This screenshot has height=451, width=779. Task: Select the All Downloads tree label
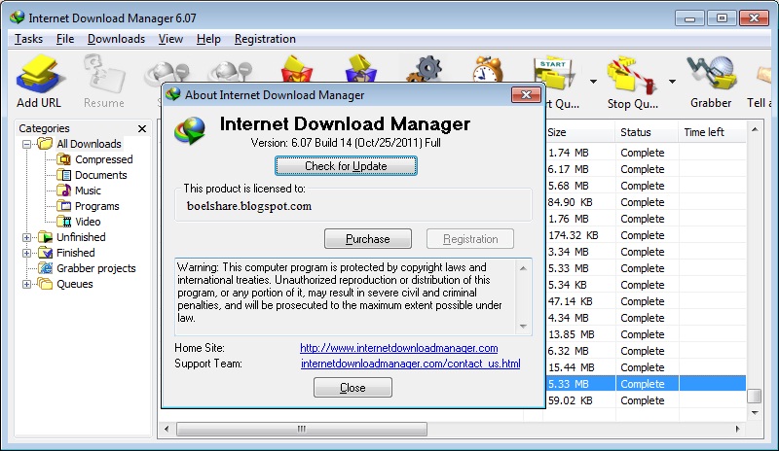[89, 144]
